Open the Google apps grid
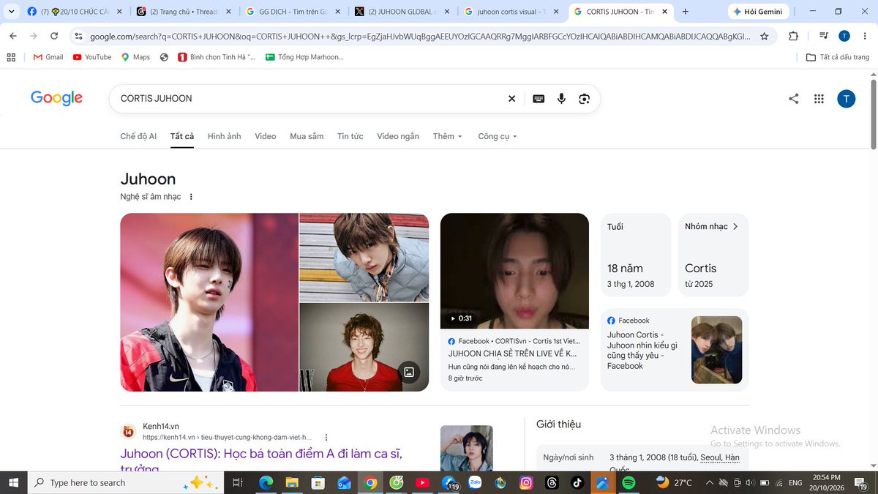Viewport: 878px width, 494px height. (819, 99)
